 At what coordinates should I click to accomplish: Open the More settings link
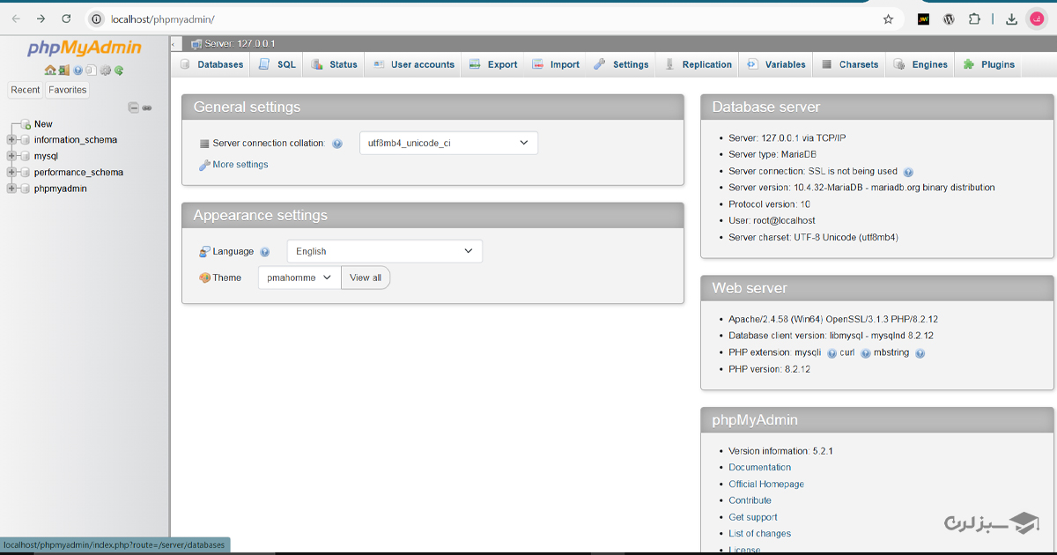[x=240, y=165]
